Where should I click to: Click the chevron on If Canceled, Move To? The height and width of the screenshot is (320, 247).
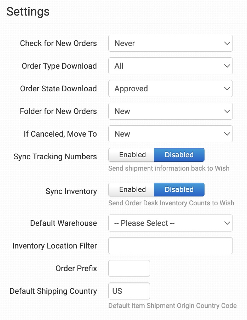[227, 134]
